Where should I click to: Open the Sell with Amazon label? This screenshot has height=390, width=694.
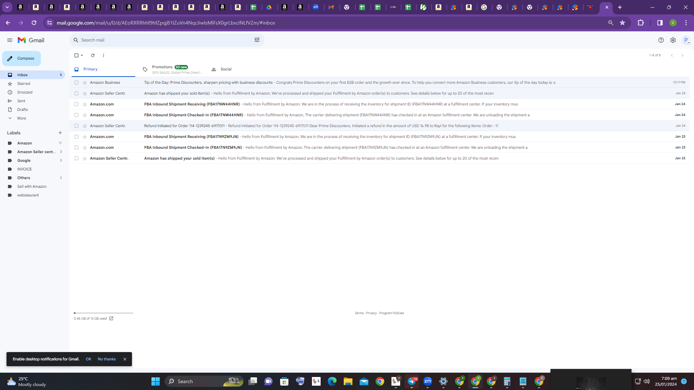(x=32, y=186)
